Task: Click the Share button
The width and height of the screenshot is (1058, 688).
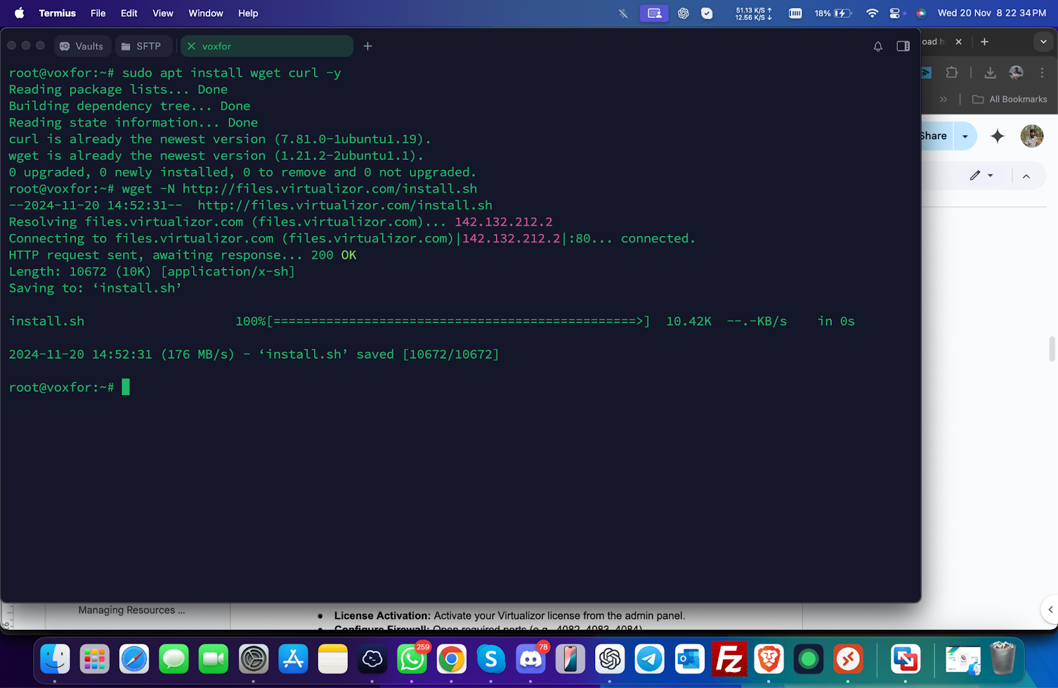Action: click(x=932, y=135)
